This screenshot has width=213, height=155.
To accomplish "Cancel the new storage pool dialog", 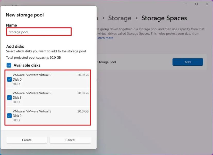I will point(70,140).
